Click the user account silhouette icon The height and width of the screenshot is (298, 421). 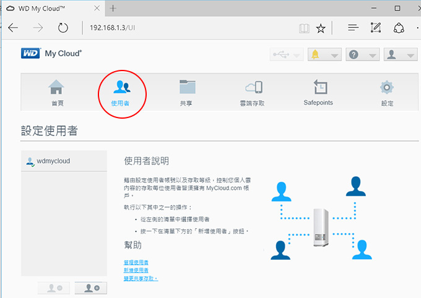(x=391, y=55)
